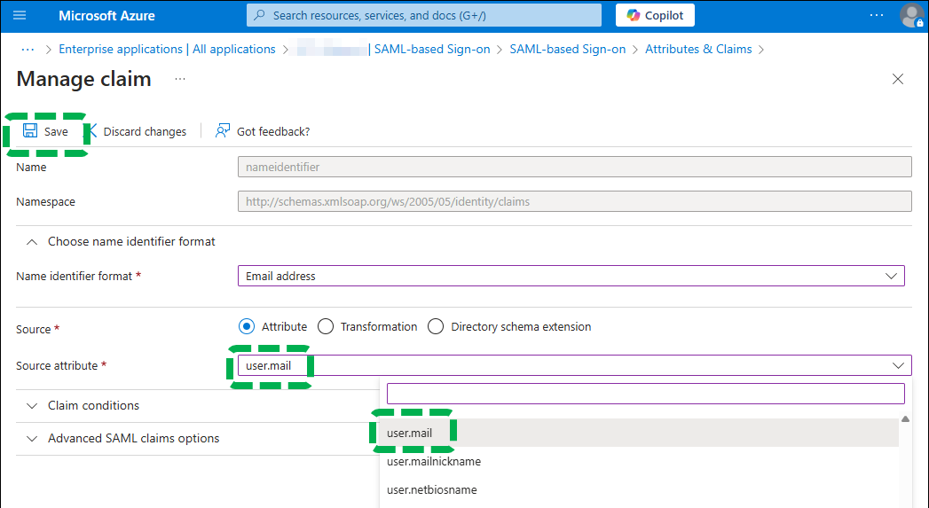Click Discard changes button
Screen dimensions: 929x508
click(144, 131)
